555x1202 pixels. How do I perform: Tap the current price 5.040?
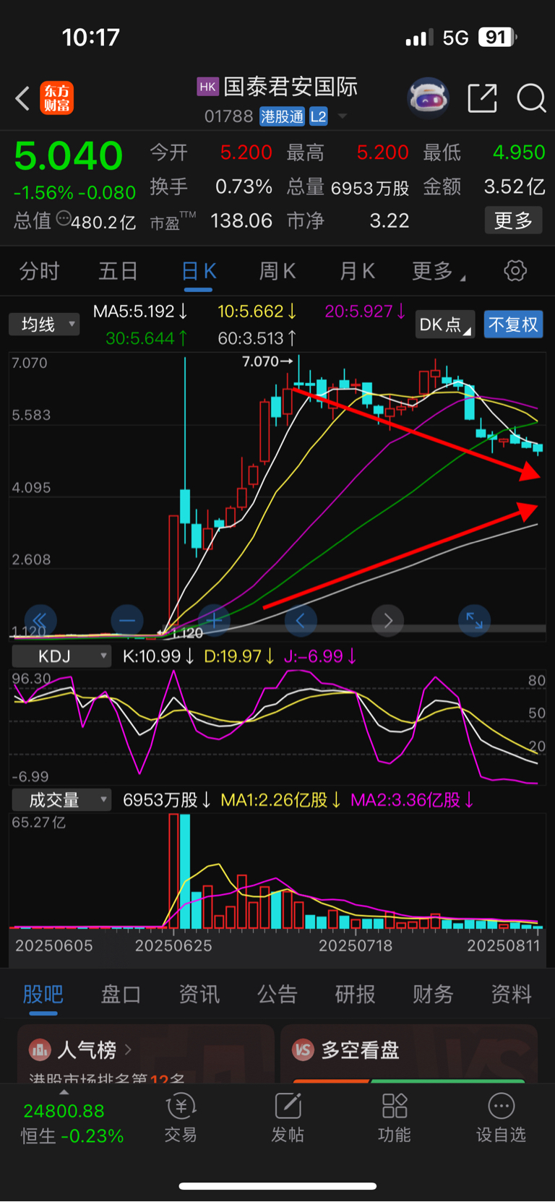pos(69,156)
